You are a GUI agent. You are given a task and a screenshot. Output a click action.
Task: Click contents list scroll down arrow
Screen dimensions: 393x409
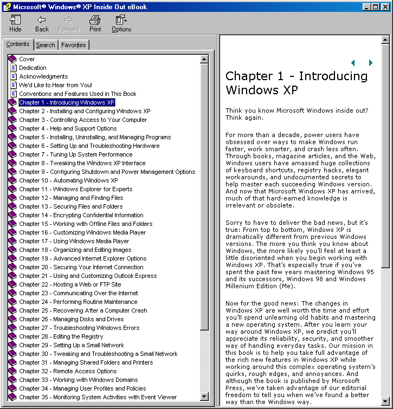(x=204, y=397)
